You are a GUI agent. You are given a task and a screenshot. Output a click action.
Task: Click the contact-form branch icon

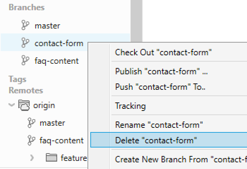pos(25,43)
